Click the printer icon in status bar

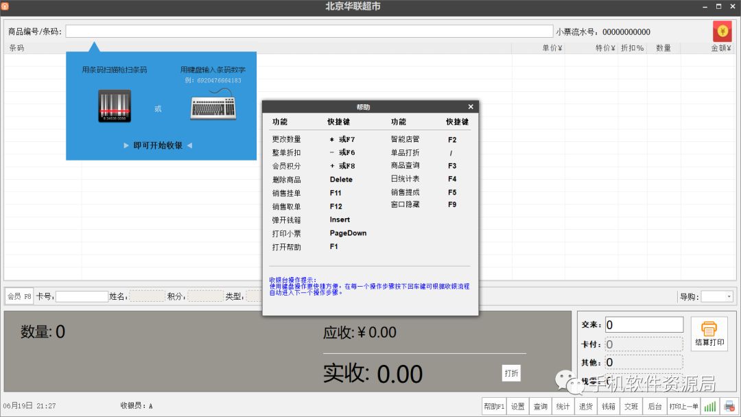(x=729, y=406)
